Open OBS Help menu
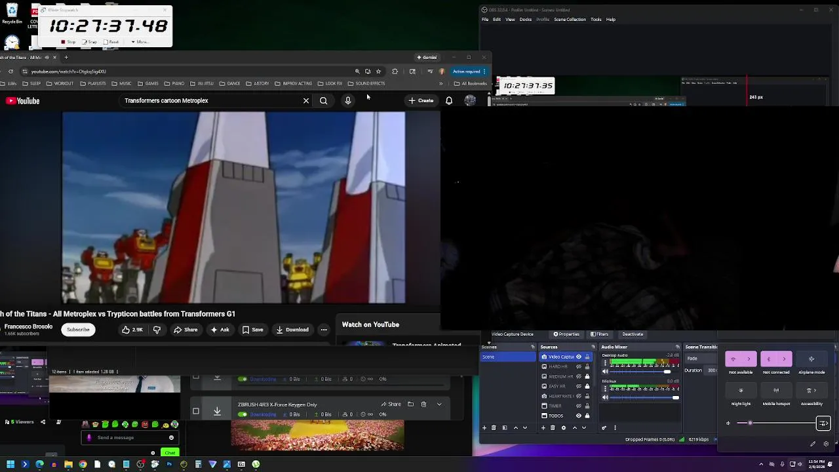The width and height of the screenshot is (839, 472). 611,20
